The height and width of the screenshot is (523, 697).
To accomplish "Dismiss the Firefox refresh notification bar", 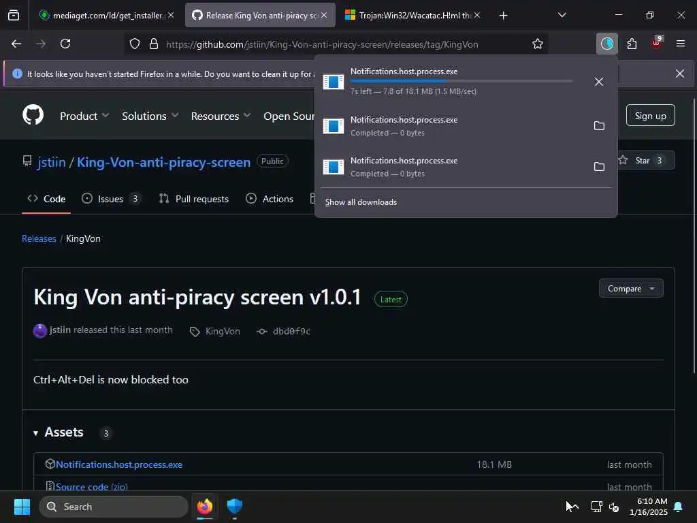I will (680, 74).
